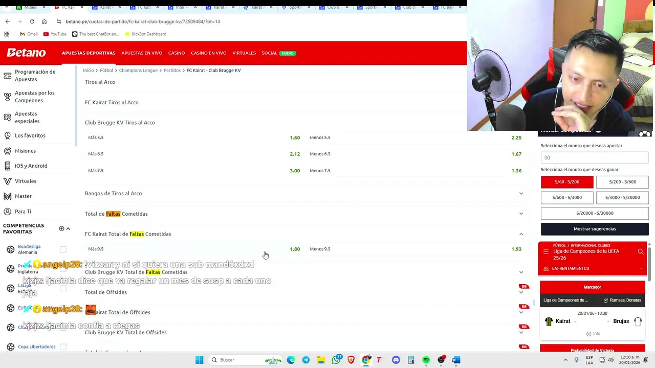The height and width of the screenshot is (368, 655).
Task: Expand the Enfrentamientos dropdown
Action: pos(641,268)
